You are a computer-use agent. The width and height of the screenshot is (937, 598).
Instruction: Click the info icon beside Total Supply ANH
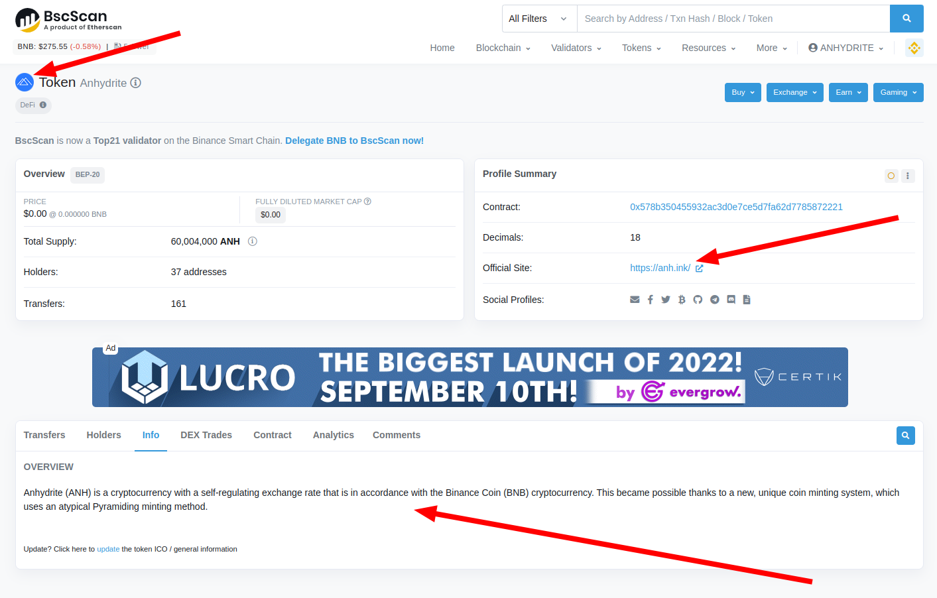point(253,241)
